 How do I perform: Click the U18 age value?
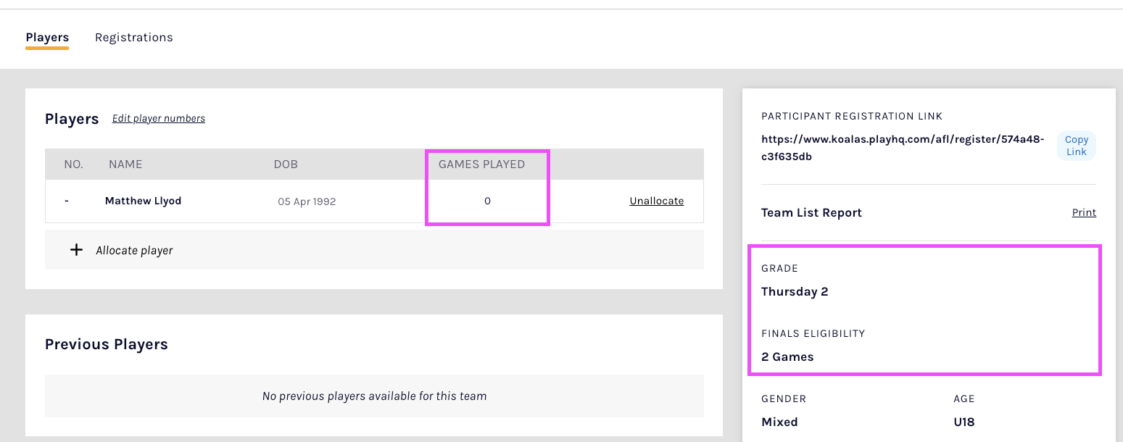[964, 422]
